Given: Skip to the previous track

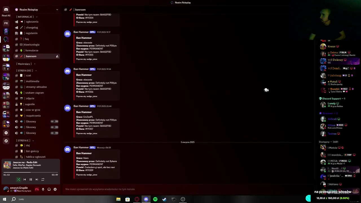Looking at the screenshot, I should [25, 179].
